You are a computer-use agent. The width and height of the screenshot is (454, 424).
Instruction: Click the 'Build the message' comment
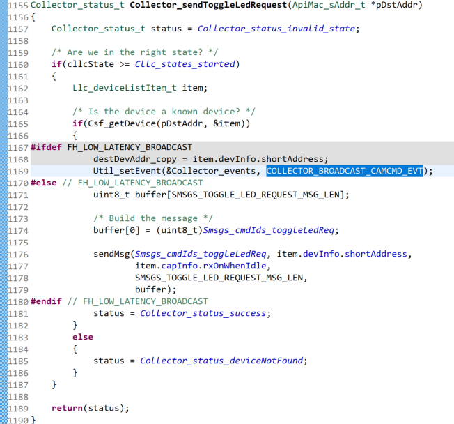[153, 218]
